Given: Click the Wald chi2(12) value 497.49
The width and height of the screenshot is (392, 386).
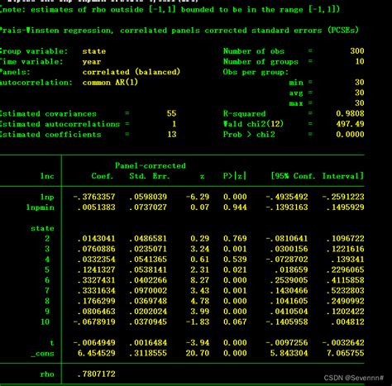Looking at the screenshot, I should (350, 124).
